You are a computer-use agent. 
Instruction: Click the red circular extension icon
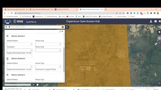128,13
